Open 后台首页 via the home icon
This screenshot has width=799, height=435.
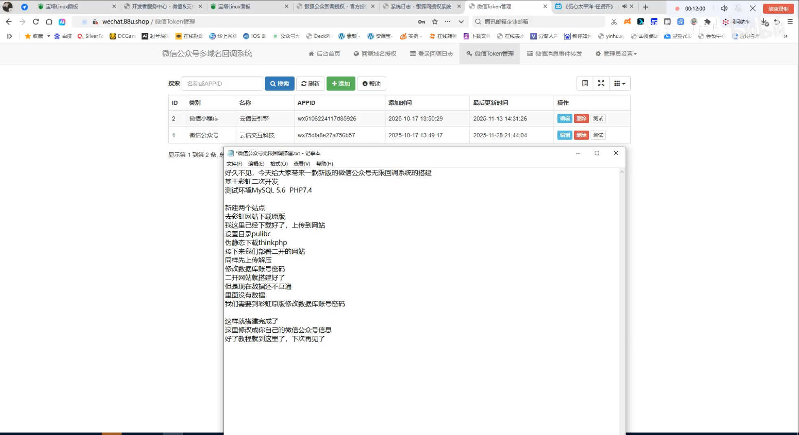pos(311,53)
